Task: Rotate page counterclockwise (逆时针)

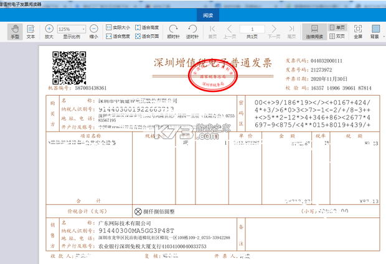Action: [x=192, y=32]
